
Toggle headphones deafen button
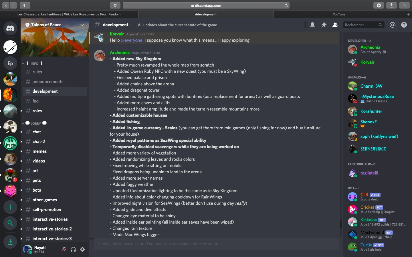pyautogui.click(x=73, y=249)
